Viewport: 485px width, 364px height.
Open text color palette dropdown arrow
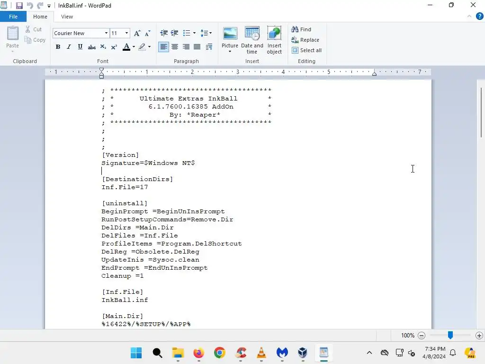click(x=134, y=47)
